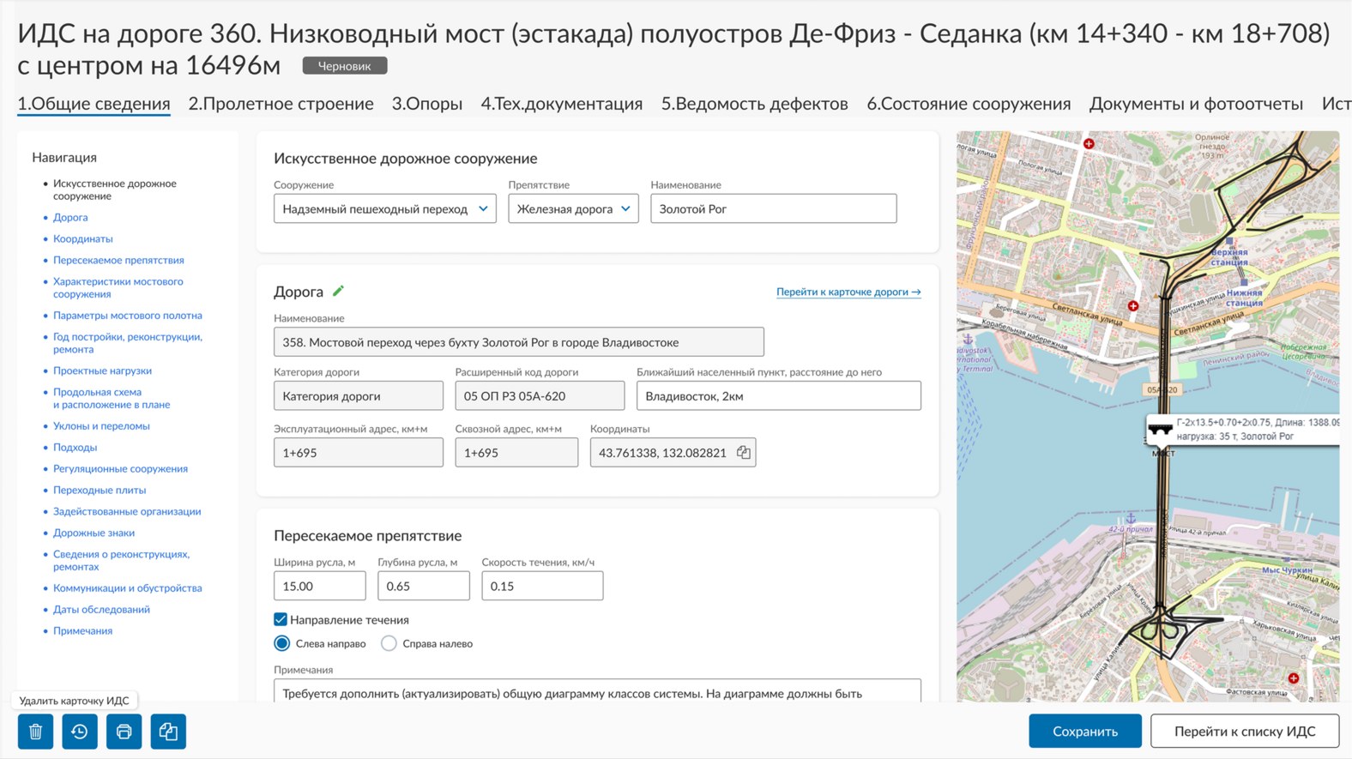
Task: Select Искусственное дорожное сооружение nav item
Action: [115, 190]
